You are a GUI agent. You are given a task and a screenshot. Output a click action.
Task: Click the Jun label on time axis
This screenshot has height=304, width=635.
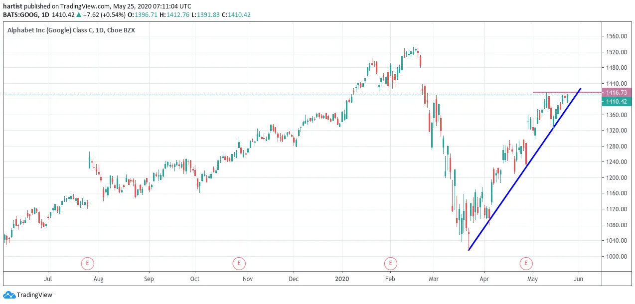(579, 279)
